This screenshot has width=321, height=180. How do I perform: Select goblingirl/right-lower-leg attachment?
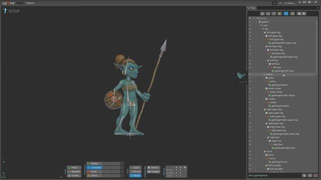click(x=286, y=134)
